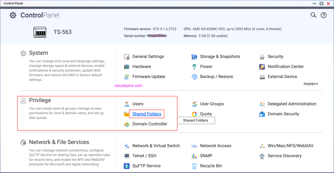This screenshot has height=173, width=334.
Task: Open the Network Access icon
Action: coord(194,146)
